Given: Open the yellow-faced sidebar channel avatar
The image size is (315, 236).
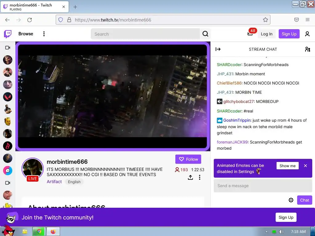Looking at the screenshot, I should tap(8, 121).
